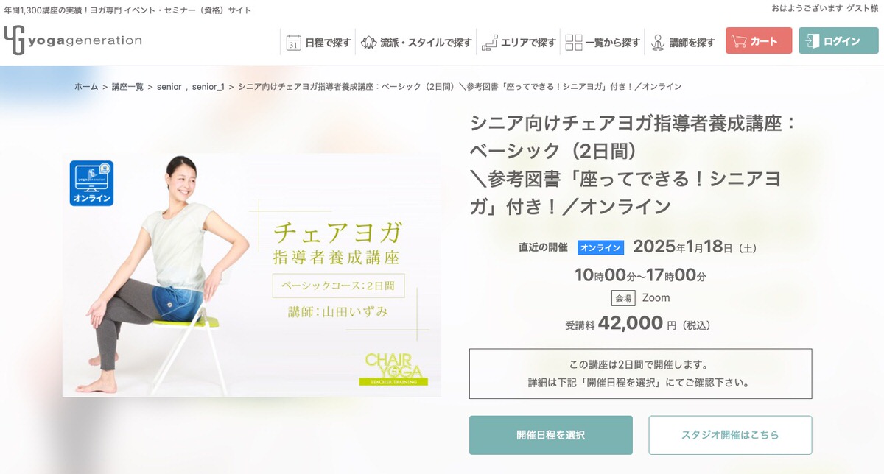Click the door icon in ログイン button
Screen dimensions: 884x474
(813, 41)
